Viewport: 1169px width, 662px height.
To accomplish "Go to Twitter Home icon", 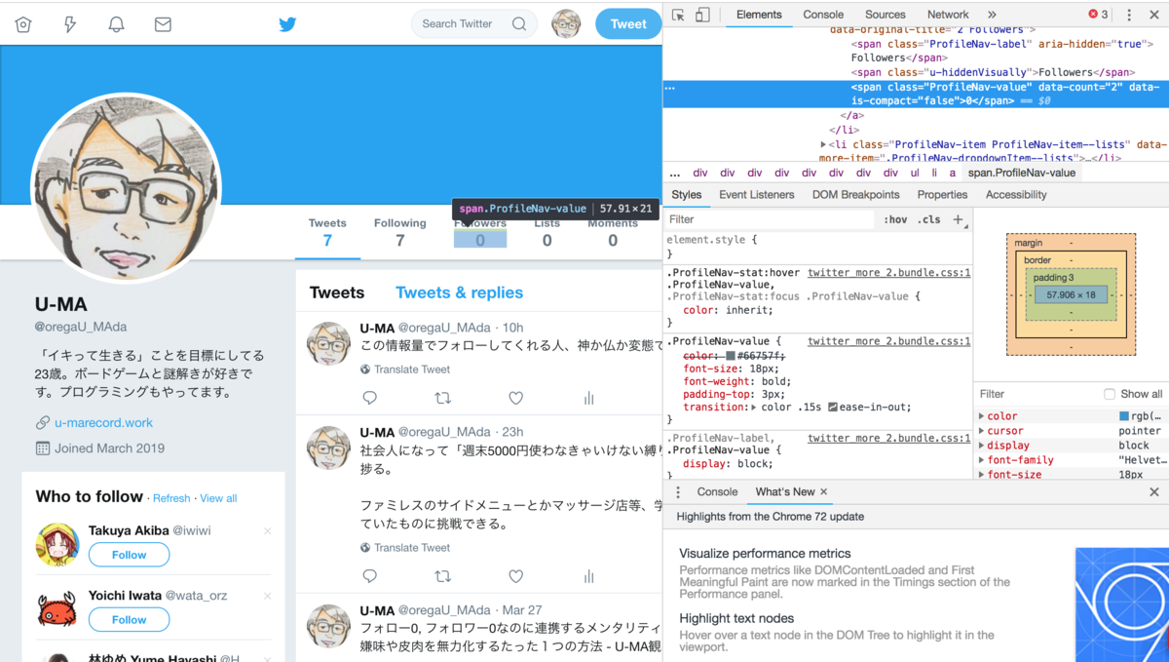I will tap(23, 24).
